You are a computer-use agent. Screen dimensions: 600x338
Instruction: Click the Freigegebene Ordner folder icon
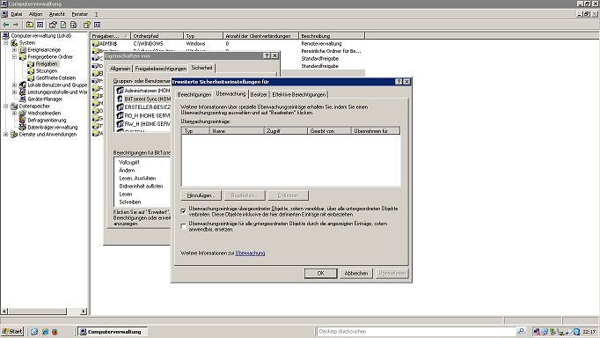(23, 57)
